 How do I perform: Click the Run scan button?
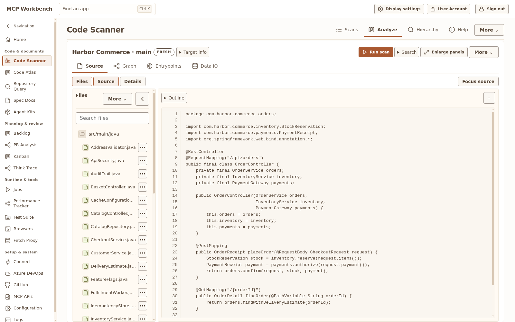(x=376, y=52)
